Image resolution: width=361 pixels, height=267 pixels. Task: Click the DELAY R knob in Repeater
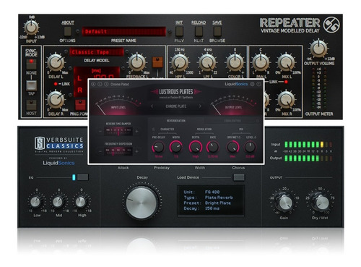(x=56, y=100)
